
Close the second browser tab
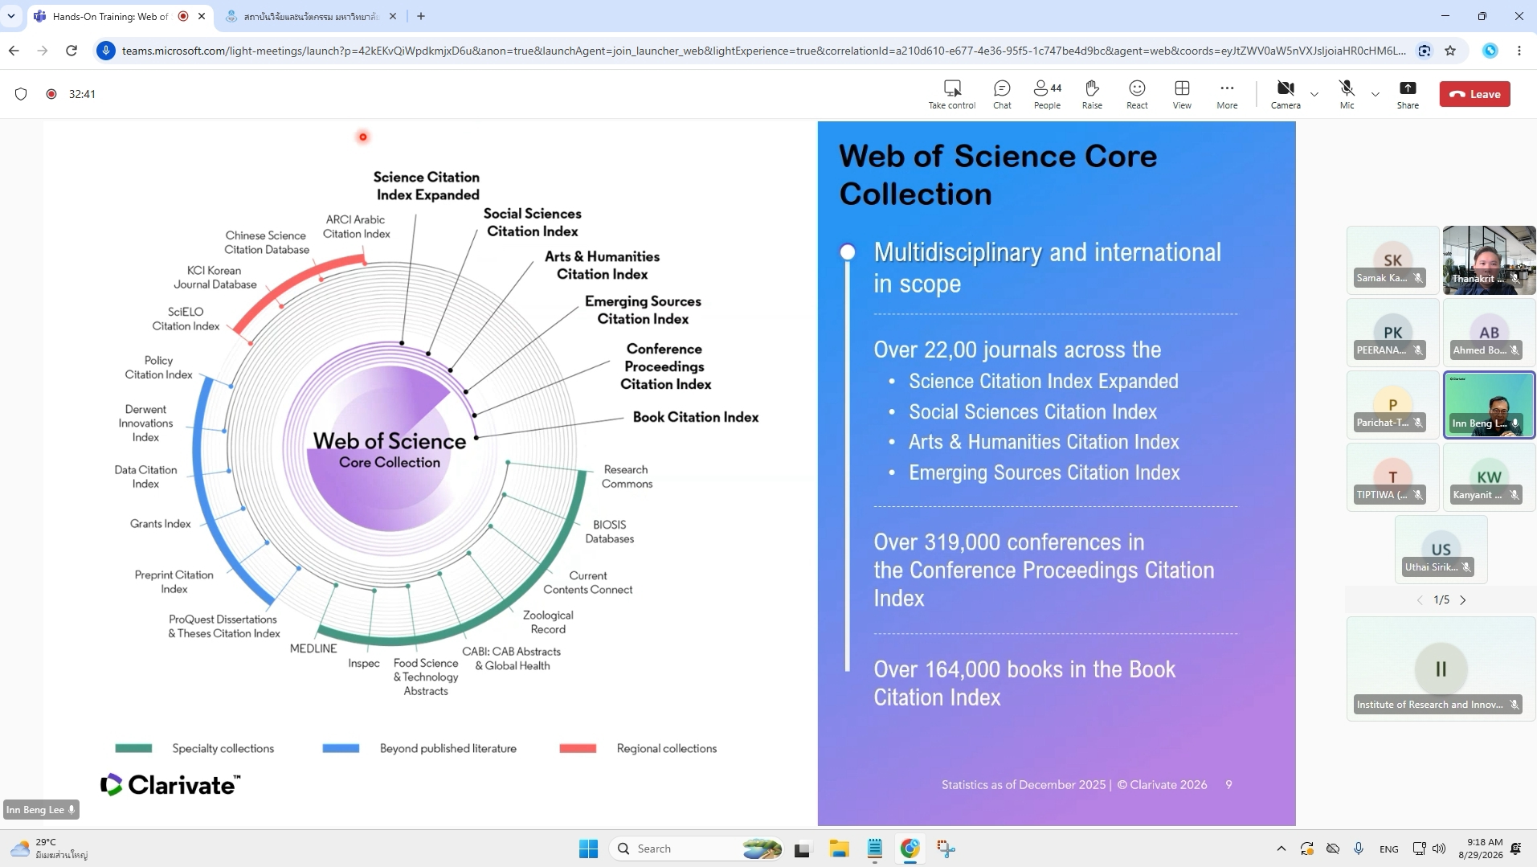pos(393,16)
